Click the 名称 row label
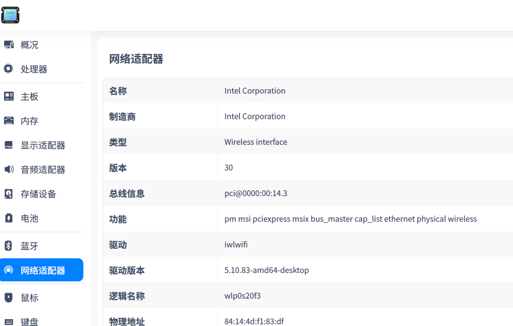The image size is (513, 326). click(x=118, y=91)
